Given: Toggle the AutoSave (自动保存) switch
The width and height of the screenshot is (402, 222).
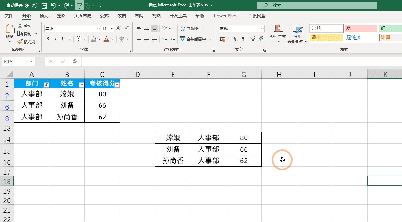Looking at the screenshot, I should (x=31, y=5).
